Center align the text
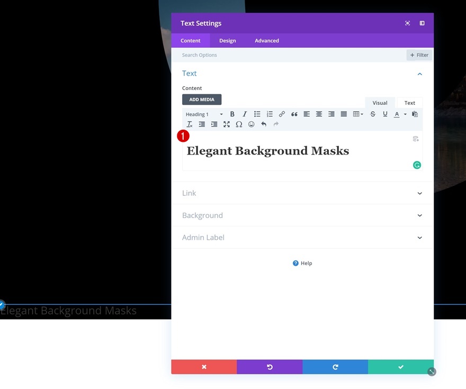466x389 pixels. click(319, 114)
